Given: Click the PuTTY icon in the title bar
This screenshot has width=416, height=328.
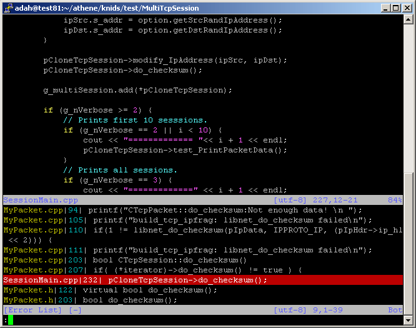Looking at the screenshot, I should [8, 8].
